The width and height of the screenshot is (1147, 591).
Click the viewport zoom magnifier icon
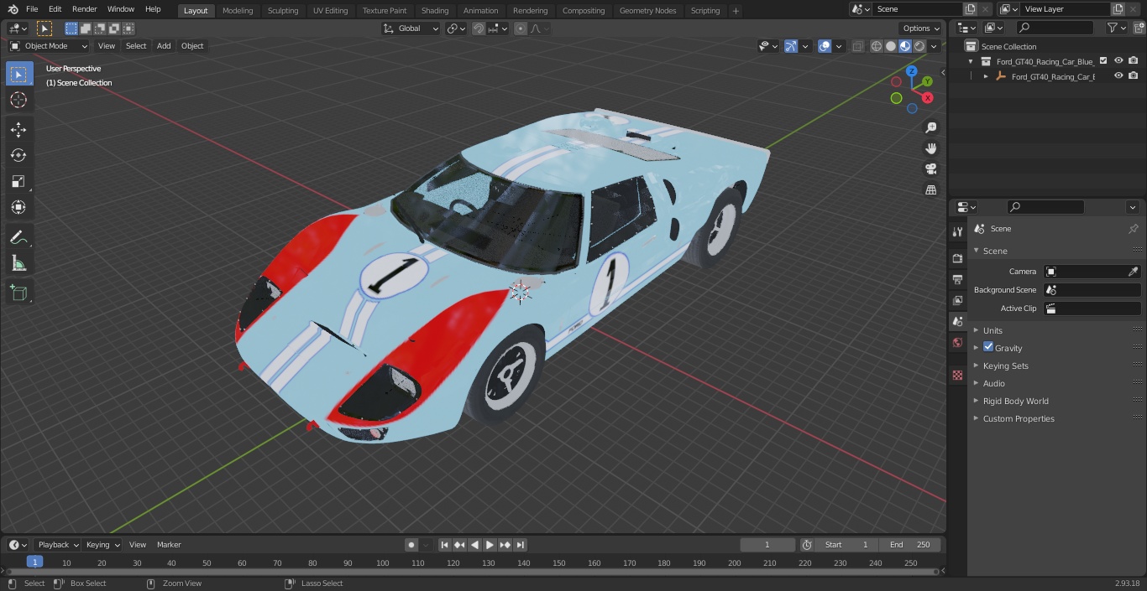pos(931,127)
